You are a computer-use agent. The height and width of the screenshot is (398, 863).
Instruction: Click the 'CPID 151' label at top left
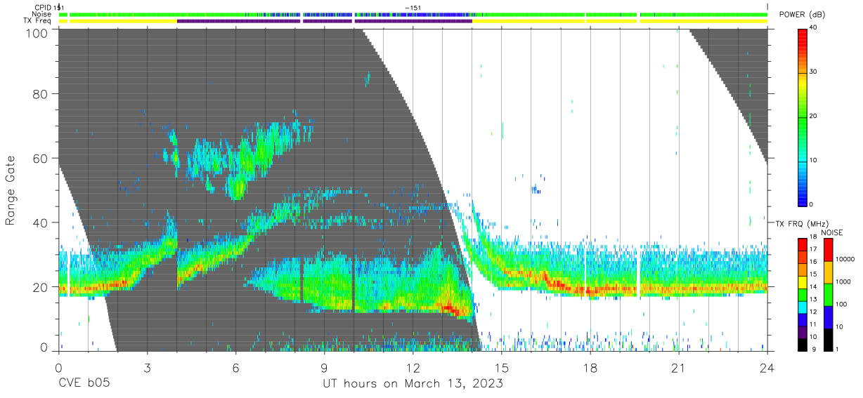pos(48,7)
